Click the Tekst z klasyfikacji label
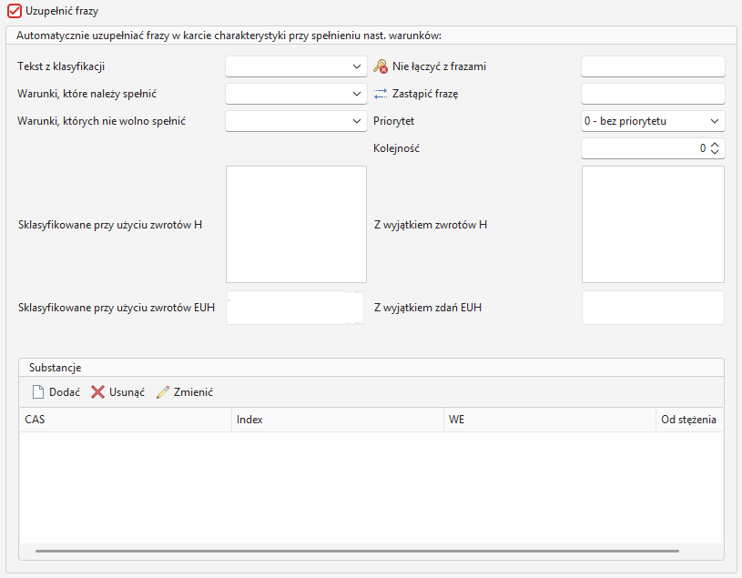The image size is (742, 578). pyautogui.click(x=61, y=66)
